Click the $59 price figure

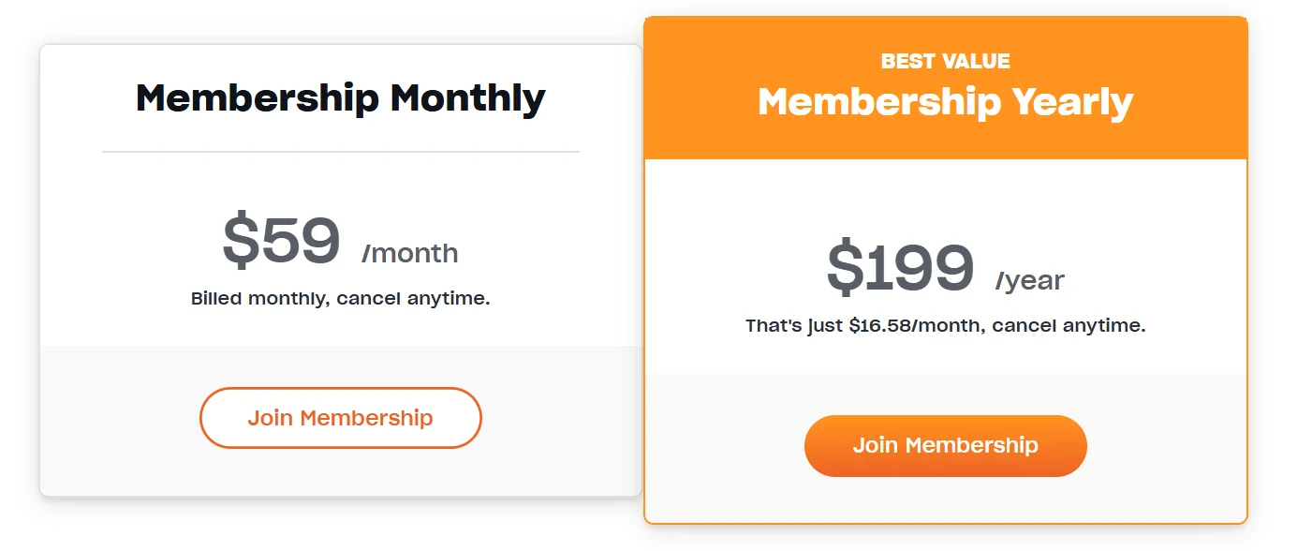281,242
